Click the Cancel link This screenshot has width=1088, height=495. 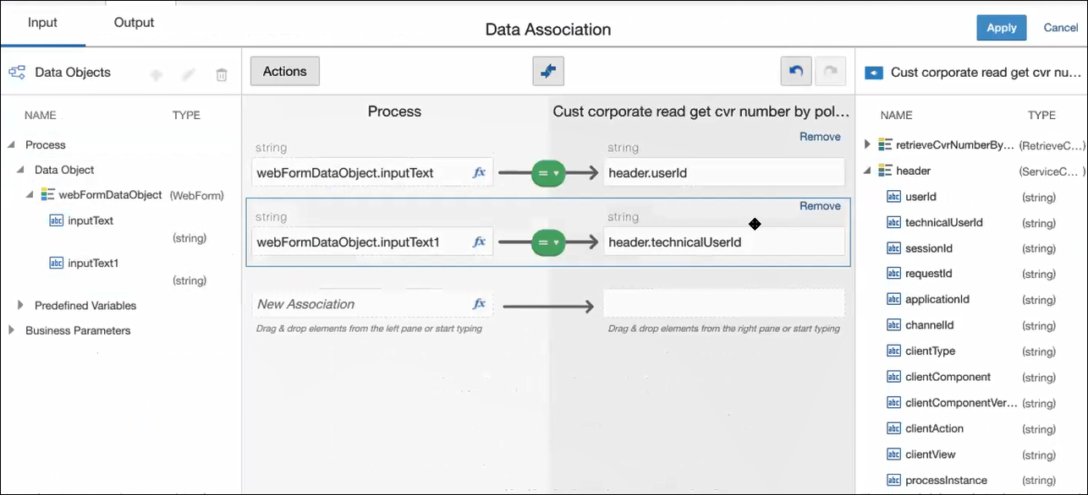1060,28
